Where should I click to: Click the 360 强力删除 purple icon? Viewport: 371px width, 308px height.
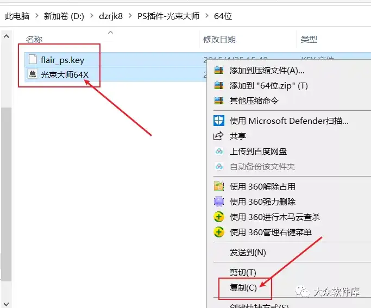point(219,202)
